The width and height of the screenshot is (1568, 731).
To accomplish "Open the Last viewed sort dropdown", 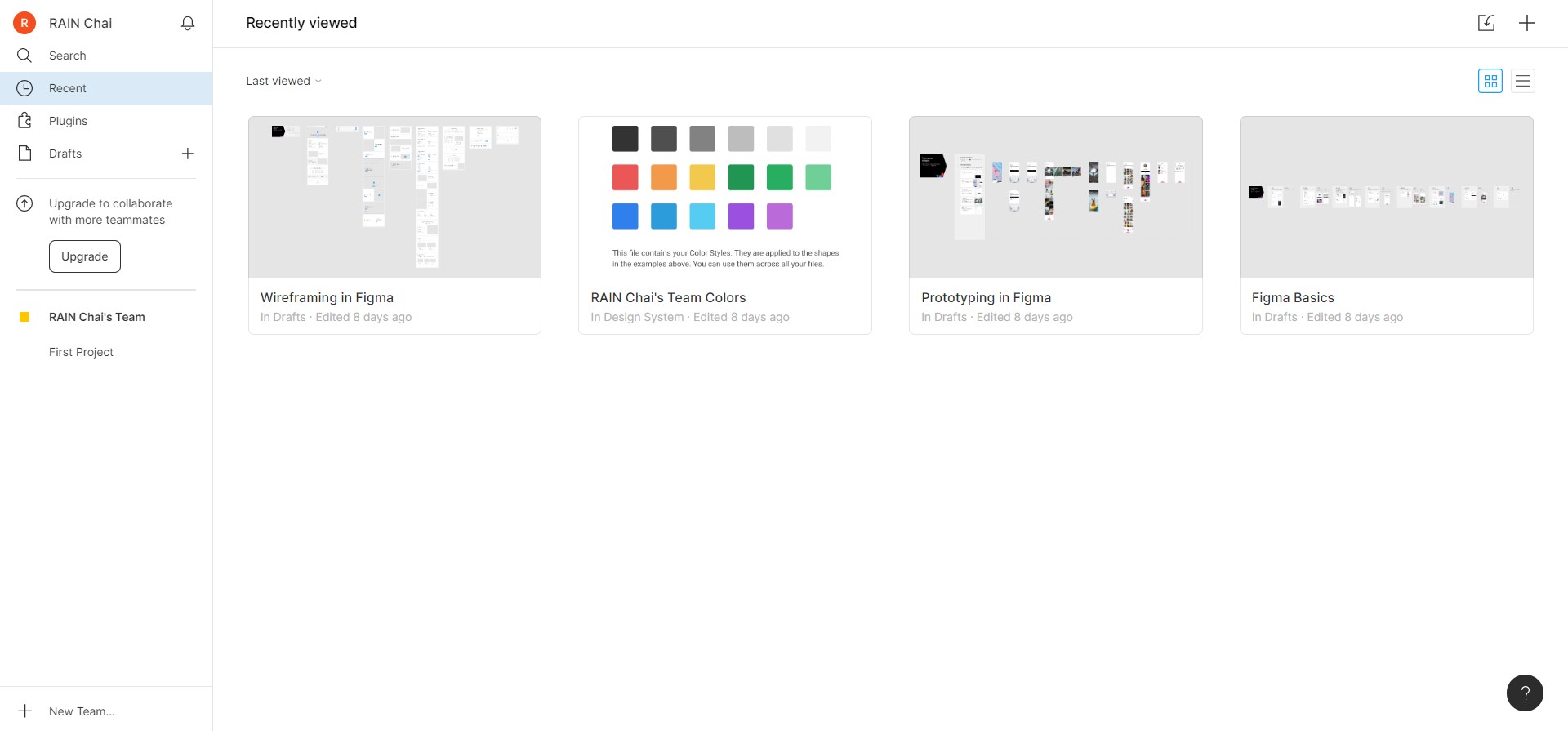I will (x=284, y=81).
